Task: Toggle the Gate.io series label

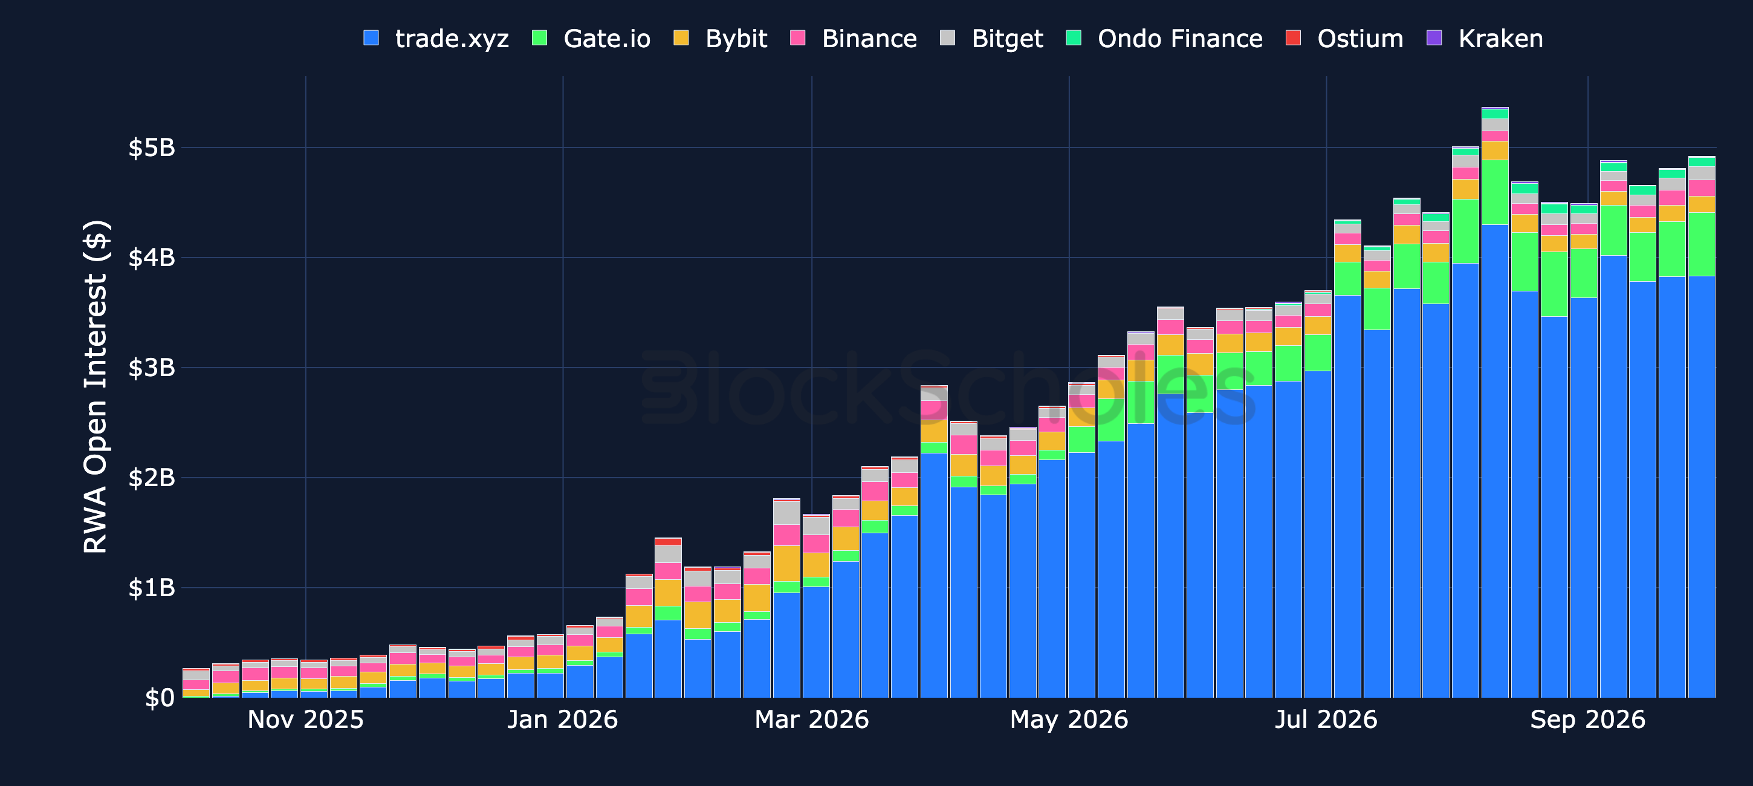Action: 607,39
